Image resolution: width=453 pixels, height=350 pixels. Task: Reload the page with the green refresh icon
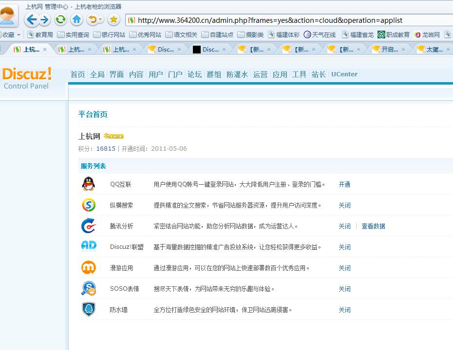(x=60, y=19)
